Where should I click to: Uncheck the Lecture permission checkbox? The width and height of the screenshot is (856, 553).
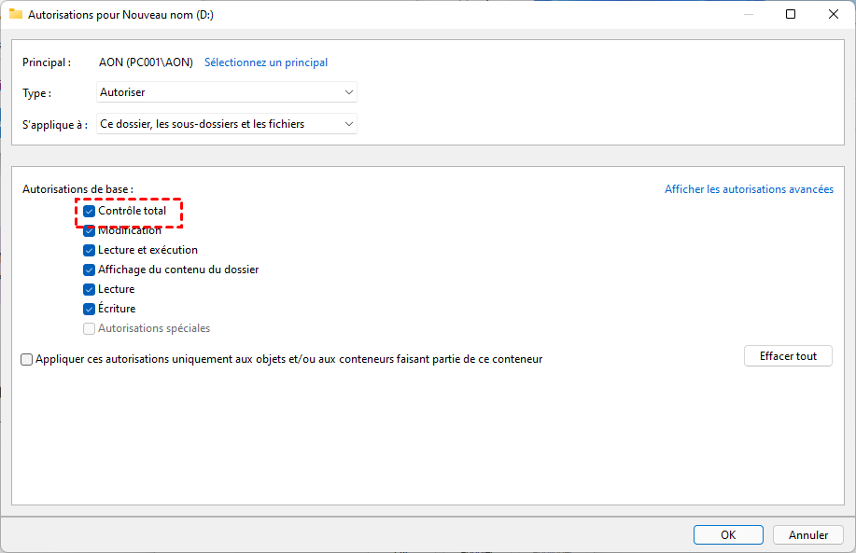(x=89, y=290)
